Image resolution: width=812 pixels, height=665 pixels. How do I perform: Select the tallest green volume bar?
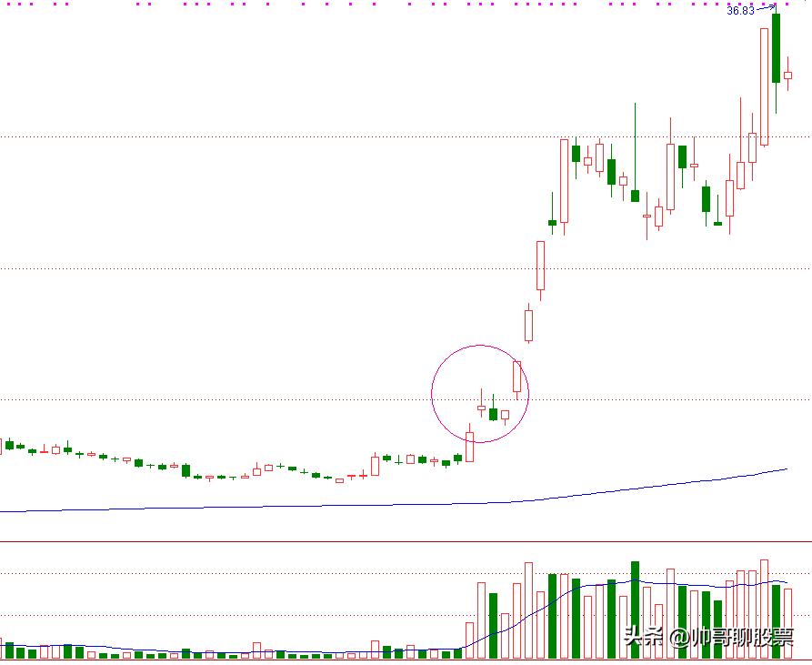point(635,610)
